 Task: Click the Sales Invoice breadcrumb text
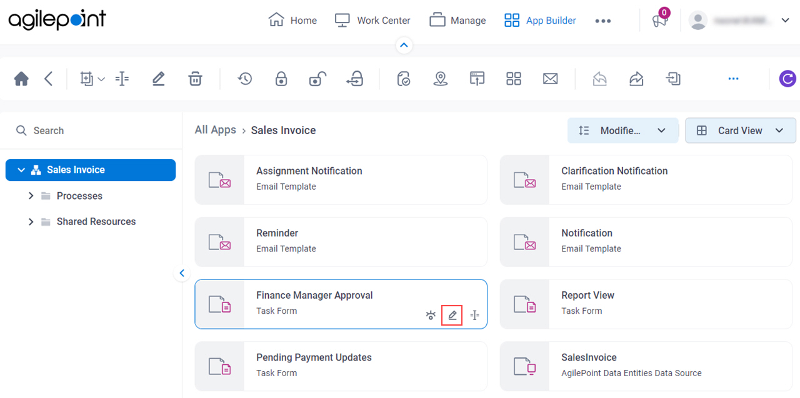(x=283, y=130)
